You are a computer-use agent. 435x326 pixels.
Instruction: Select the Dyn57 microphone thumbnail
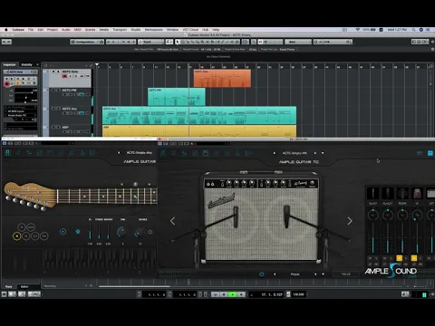(373, 193)
